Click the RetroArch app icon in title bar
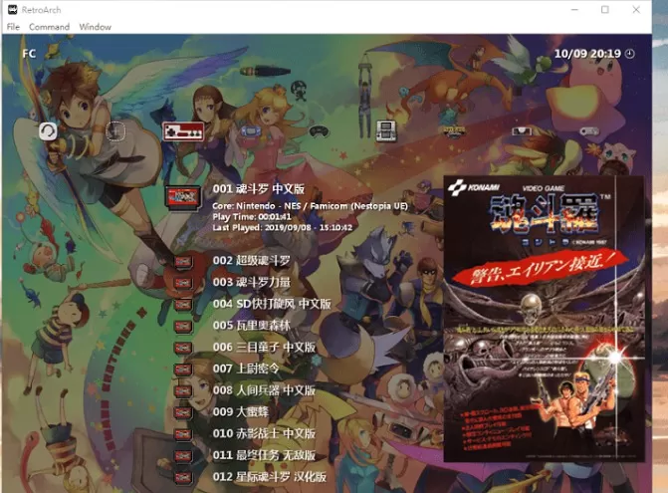 [x=11, y=9]
